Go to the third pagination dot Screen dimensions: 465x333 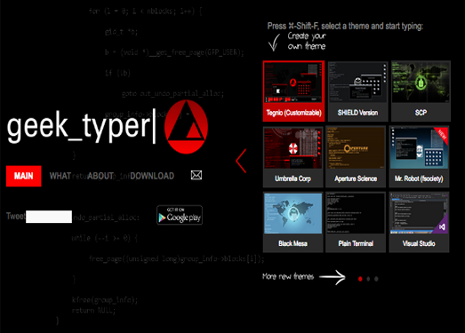(x=376, y=279)
